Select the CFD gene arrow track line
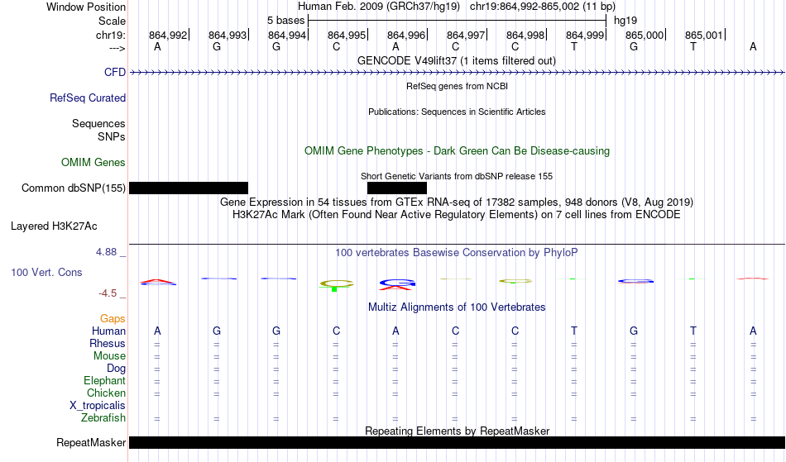Viewport: 786px width, 462px height. (x=458, y=73)
